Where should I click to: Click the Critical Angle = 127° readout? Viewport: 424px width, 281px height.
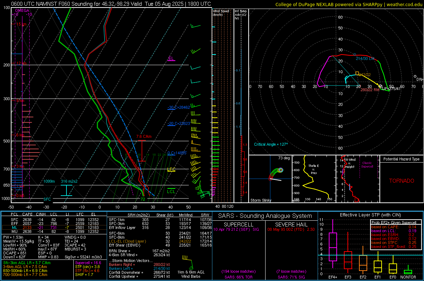(x=271, y=144)
